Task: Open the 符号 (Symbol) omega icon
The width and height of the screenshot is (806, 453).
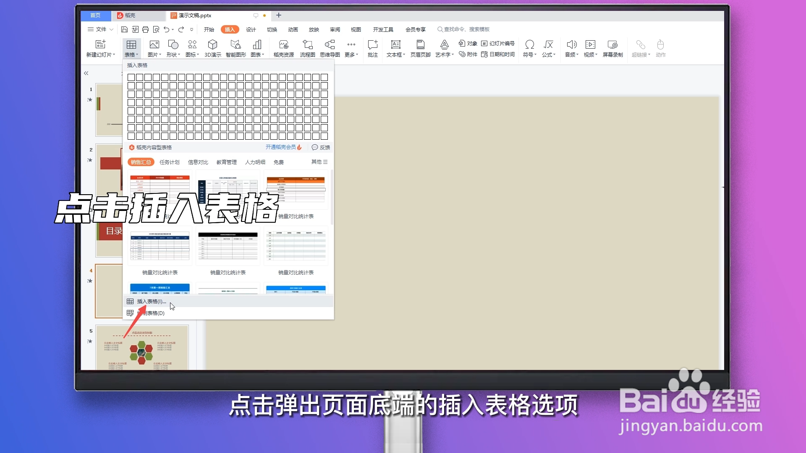Action: (530, 45)
